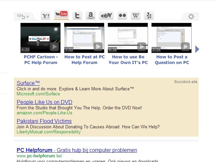Open the 6:38 video thumbnail
The width and height of the screenshot is (216, 162).
(128, 38)
